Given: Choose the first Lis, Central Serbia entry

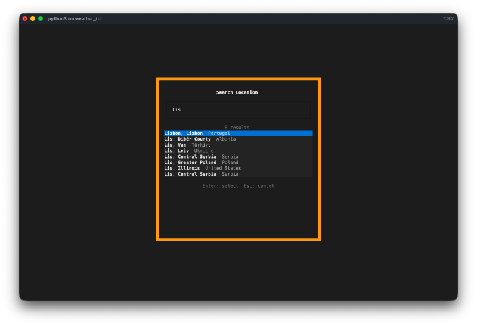Looking at the screenshot, I should click(x=201, y=157).
